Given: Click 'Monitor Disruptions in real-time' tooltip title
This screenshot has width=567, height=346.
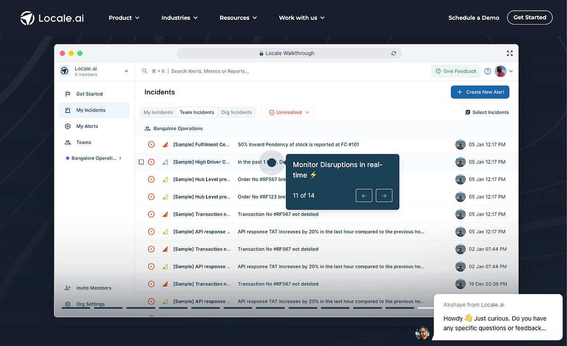Looking at the screenshot, I should (x=338, y=169).
